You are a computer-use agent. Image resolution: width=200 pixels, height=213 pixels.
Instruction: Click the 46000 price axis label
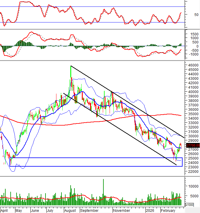[x=192, y=65]
